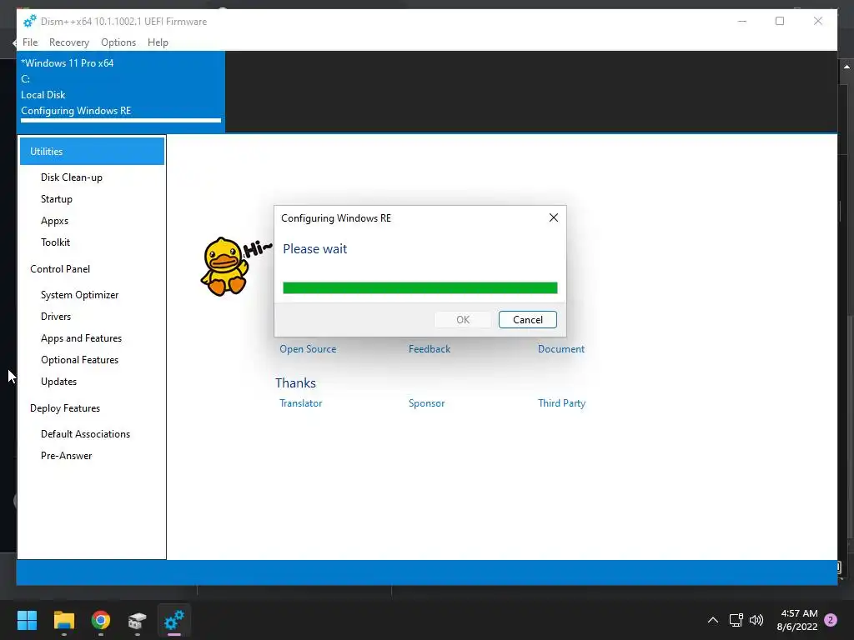Screen dimensions: 854x640
Task: Launch Google Chrome from the taskbar
Action: tap(101, 620)
